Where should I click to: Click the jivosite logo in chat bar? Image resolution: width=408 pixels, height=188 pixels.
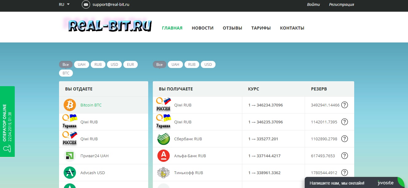386,183
